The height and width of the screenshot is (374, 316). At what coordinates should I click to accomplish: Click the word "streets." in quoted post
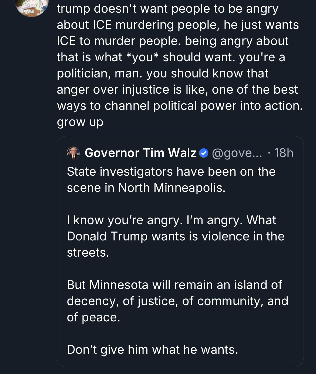point(88,253)
